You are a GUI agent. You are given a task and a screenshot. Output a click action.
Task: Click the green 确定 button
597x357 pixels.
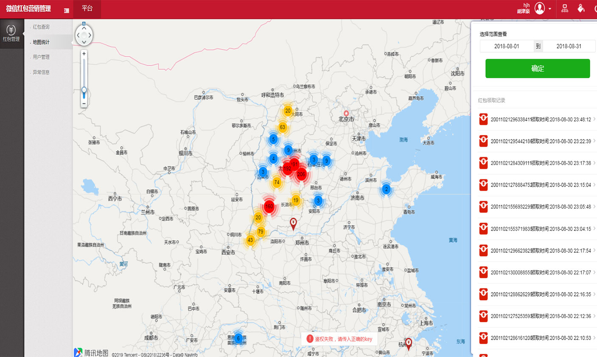tap(537, 68)
